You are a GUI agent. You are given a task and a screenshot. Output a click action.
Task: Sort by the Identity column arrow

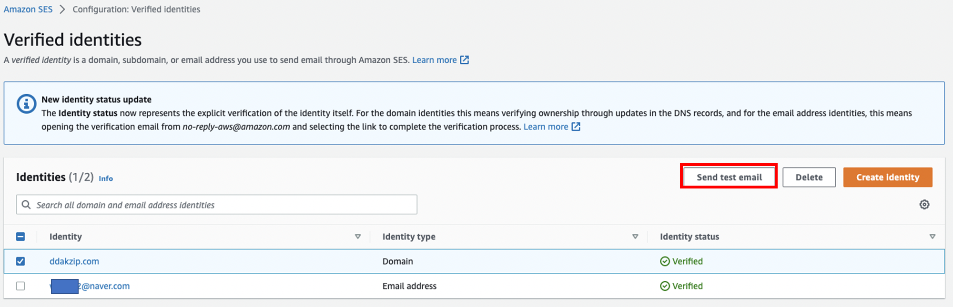pyautogui.click(x=358, y=237)
